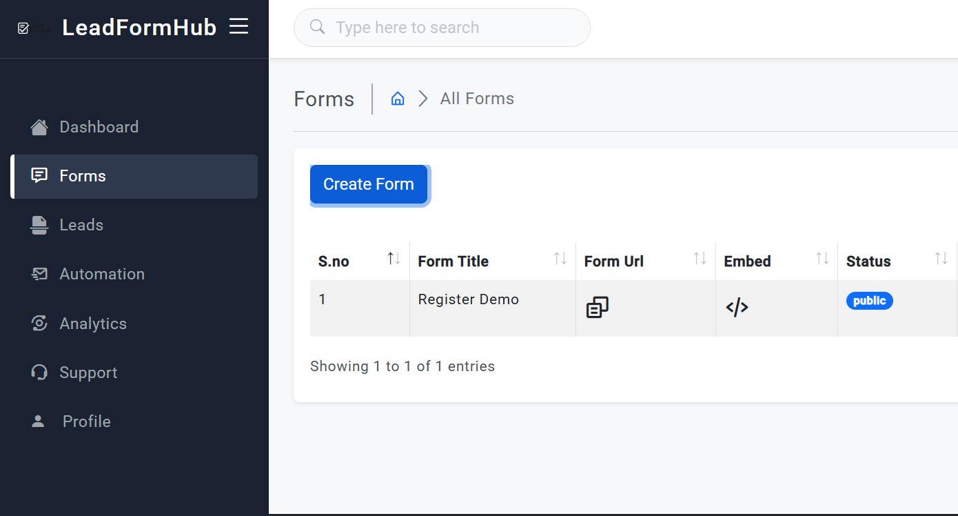Copy the Register Demo form URL

598,307
